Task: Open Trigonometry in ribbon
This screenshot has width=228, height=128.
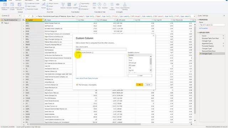Action: (x=84, y=4)
